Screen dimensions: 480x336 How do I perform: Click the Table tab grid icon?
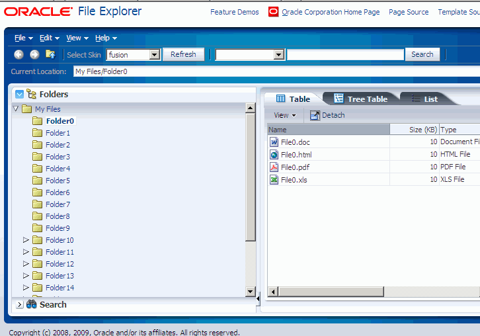click(x=280, y=99)
